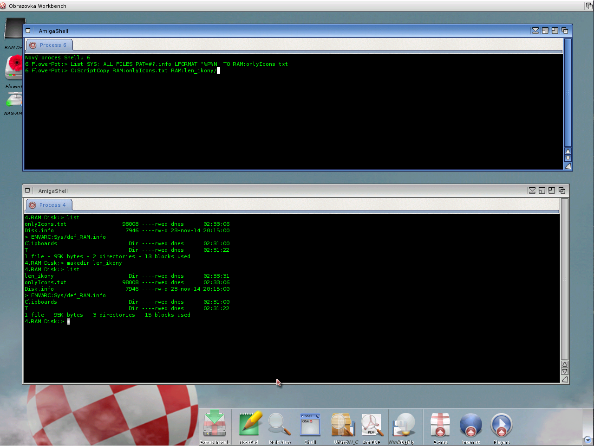
Task: Close the Process 4 tab with red X
Action: click(x=33, y=205)
